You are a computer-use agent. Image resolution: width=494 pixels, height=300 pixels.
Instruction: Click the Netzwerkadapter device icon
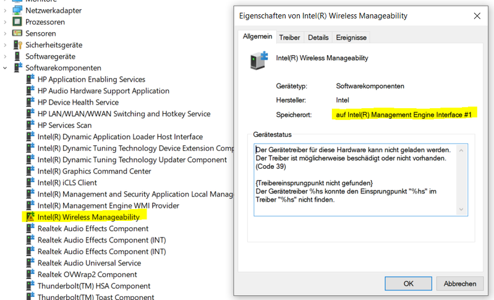click(x=17, y=11)
